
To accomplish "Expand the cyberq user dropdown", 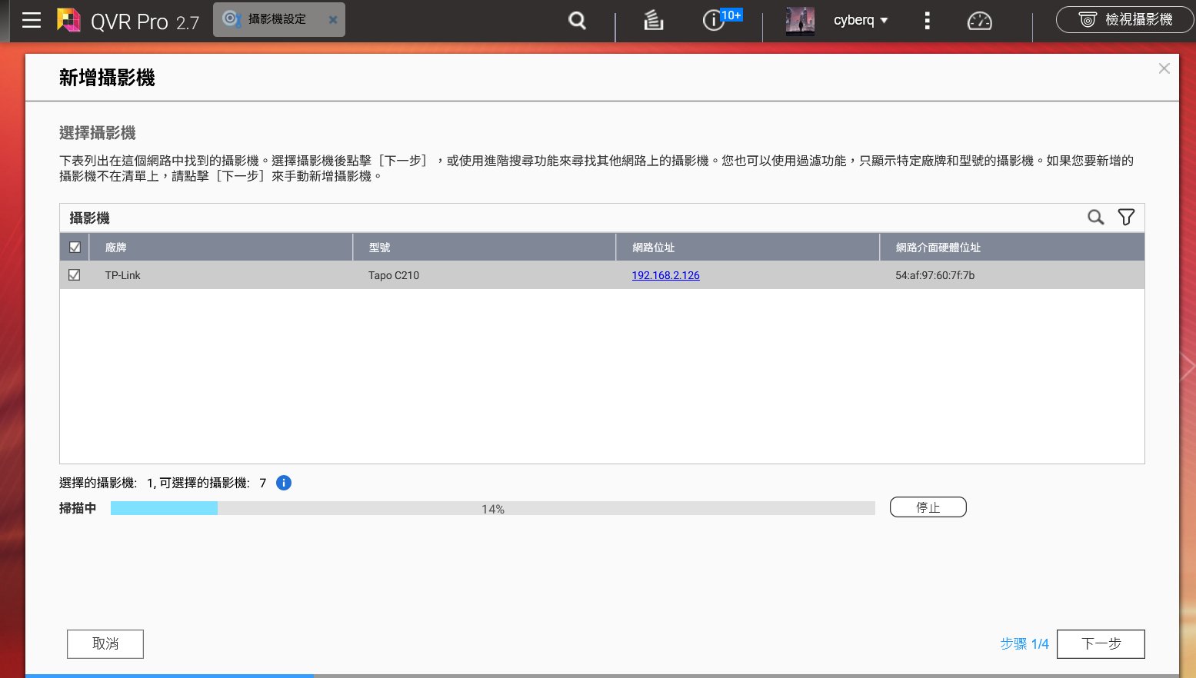I will pos(861,21).
